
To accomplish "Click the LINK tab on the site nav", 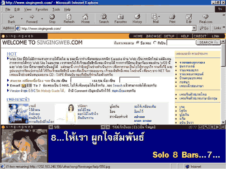I will click(216, 36).
